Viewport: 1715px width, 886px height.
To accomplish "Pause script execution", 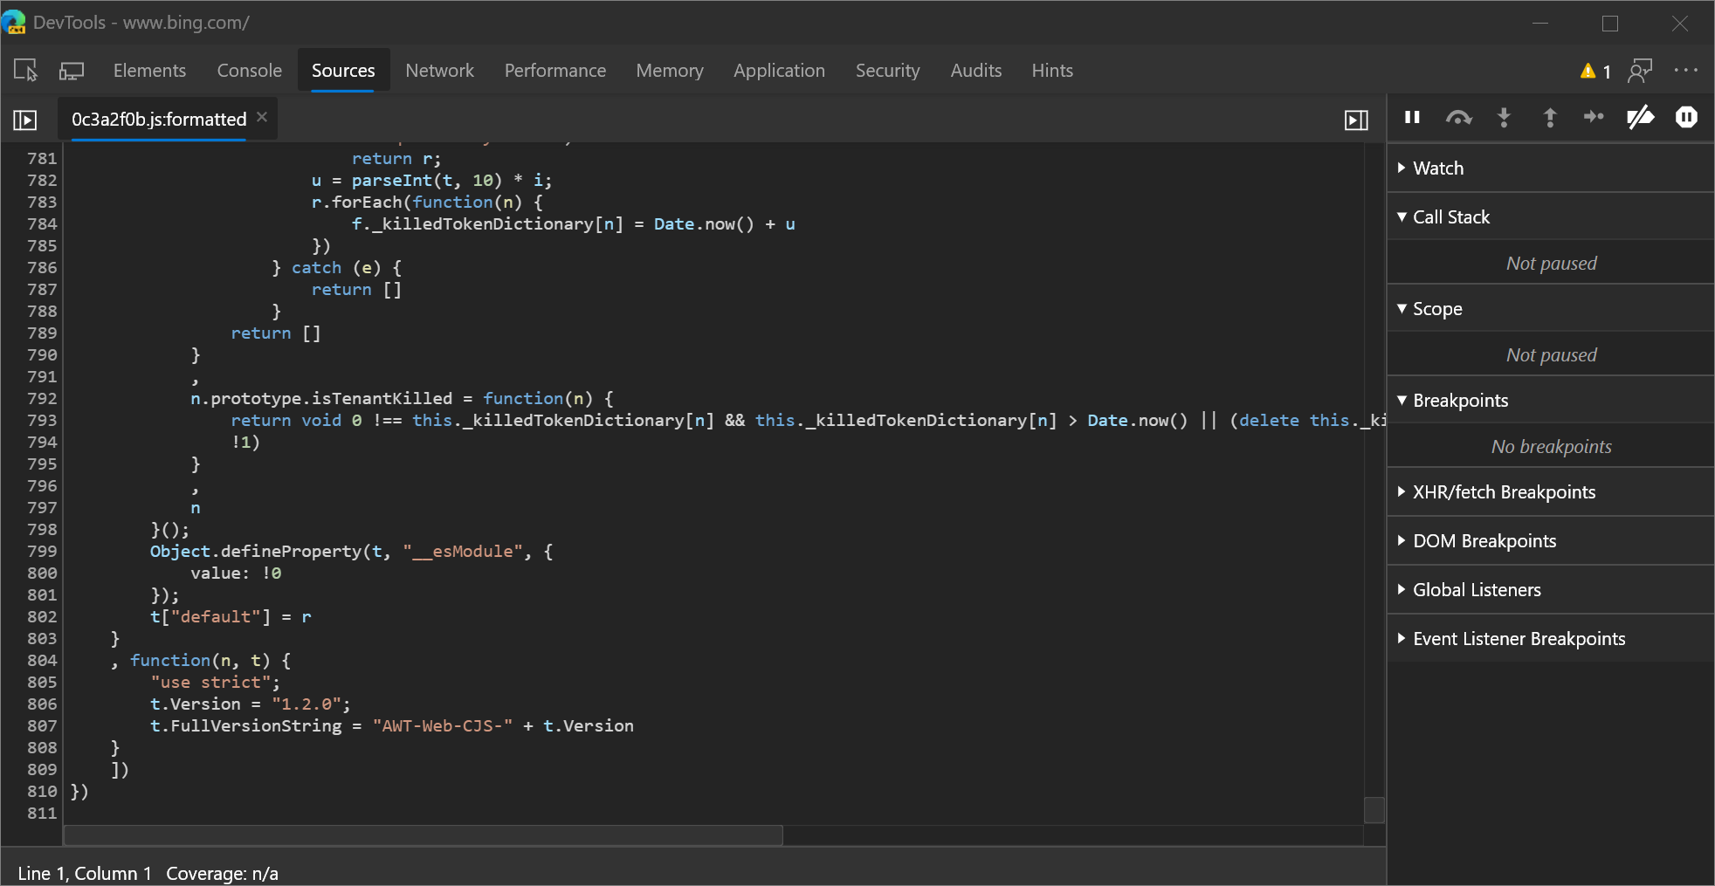I will click(1412, 117).
